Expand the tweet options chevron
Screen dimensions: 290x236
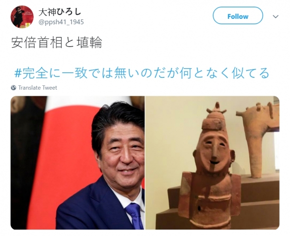(x=276, y=17)
